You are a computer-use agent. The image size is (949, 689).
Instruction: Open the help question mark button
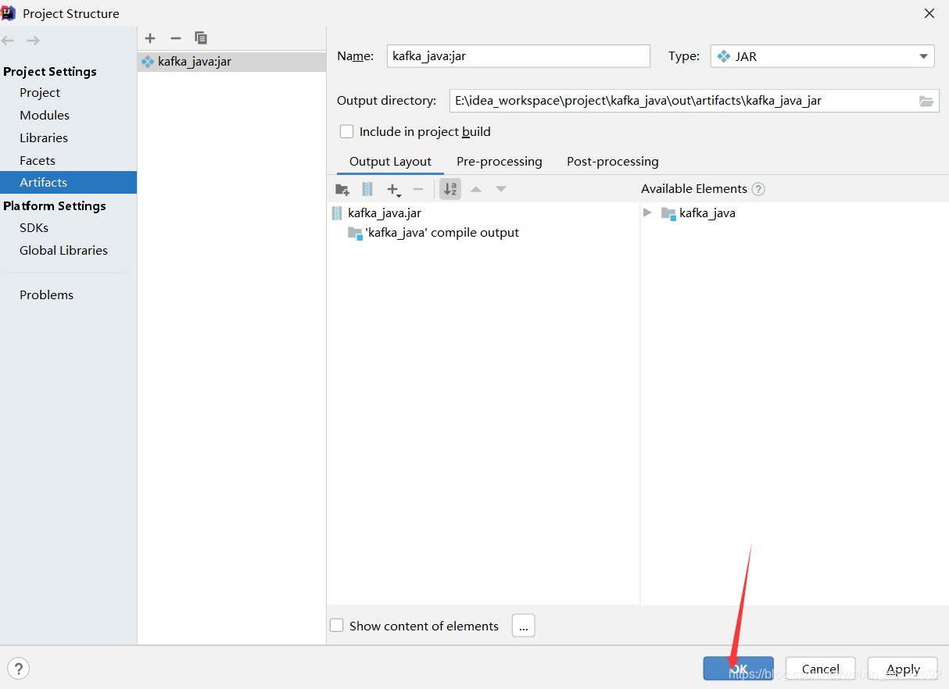[x=18, y=669]
